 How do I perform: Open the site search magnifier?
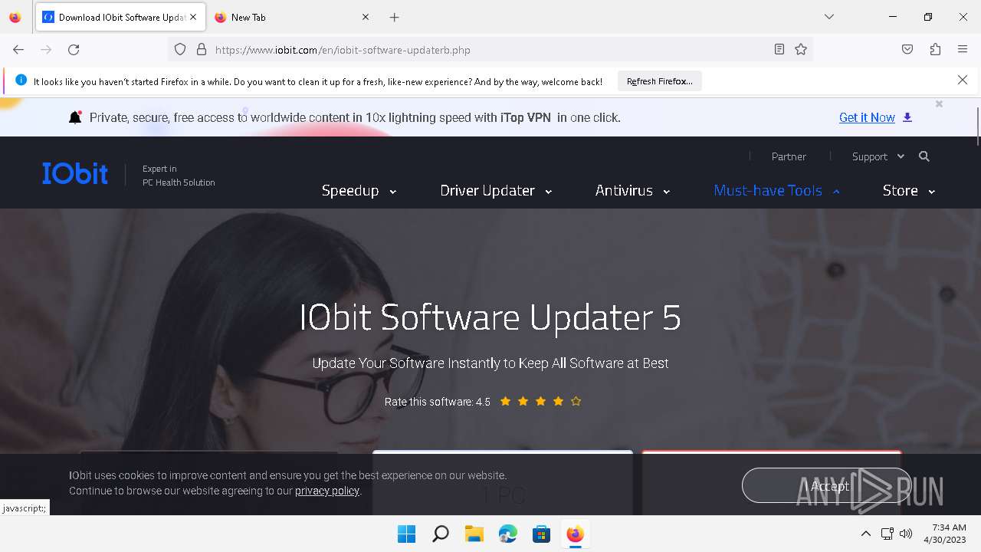924,156
